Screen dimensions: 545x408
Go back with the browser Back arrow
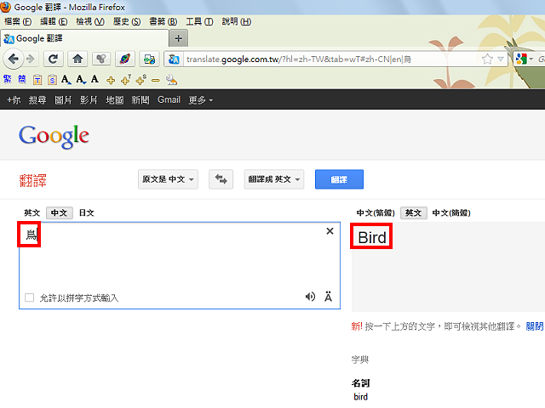(x=14, y=59)
